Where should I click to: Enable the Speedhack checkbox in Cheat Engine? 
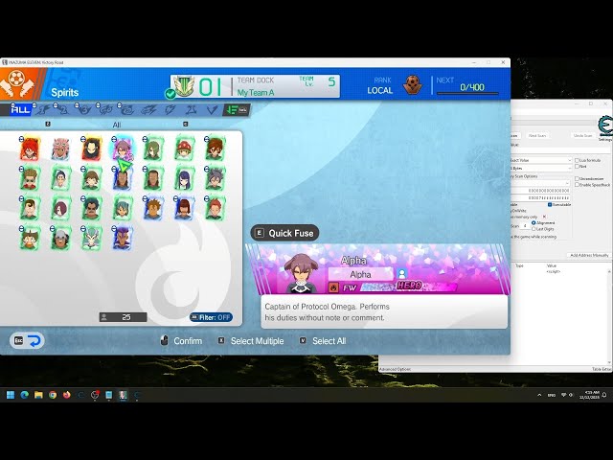[577, 185]
